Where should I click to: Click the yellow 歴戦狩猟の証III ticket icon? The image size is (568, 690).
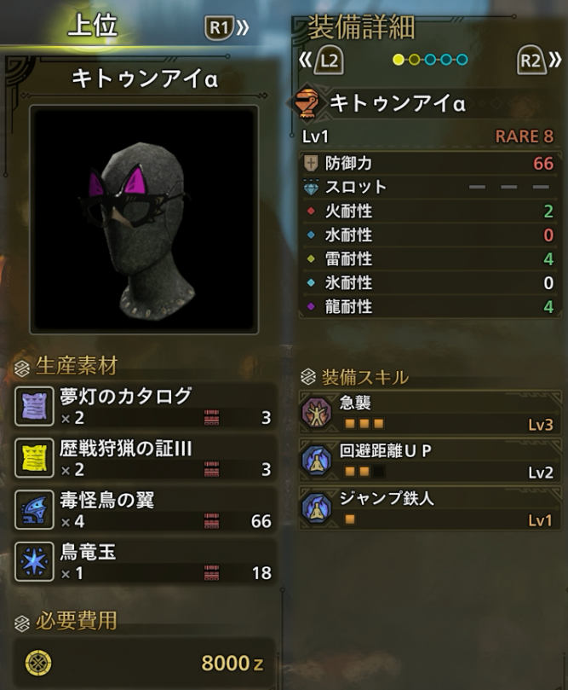point(34,458)
